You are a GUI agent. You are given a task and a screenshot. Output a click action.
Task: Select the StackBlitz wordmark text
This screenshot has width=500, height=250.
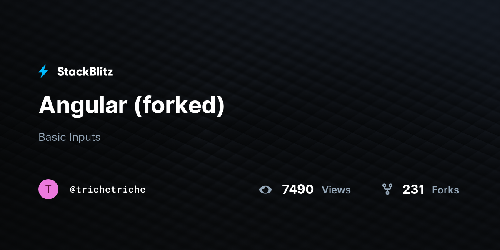tap(85, 72)
